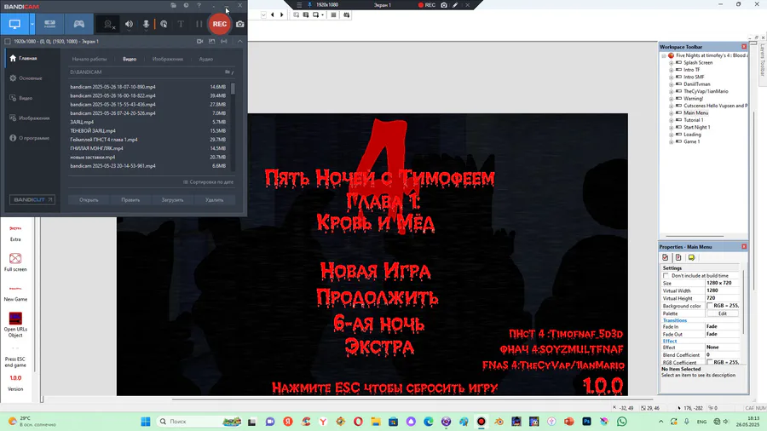Click broadcast signal icon in status row
Screen dimensions: 767x431
click(224, 42)
